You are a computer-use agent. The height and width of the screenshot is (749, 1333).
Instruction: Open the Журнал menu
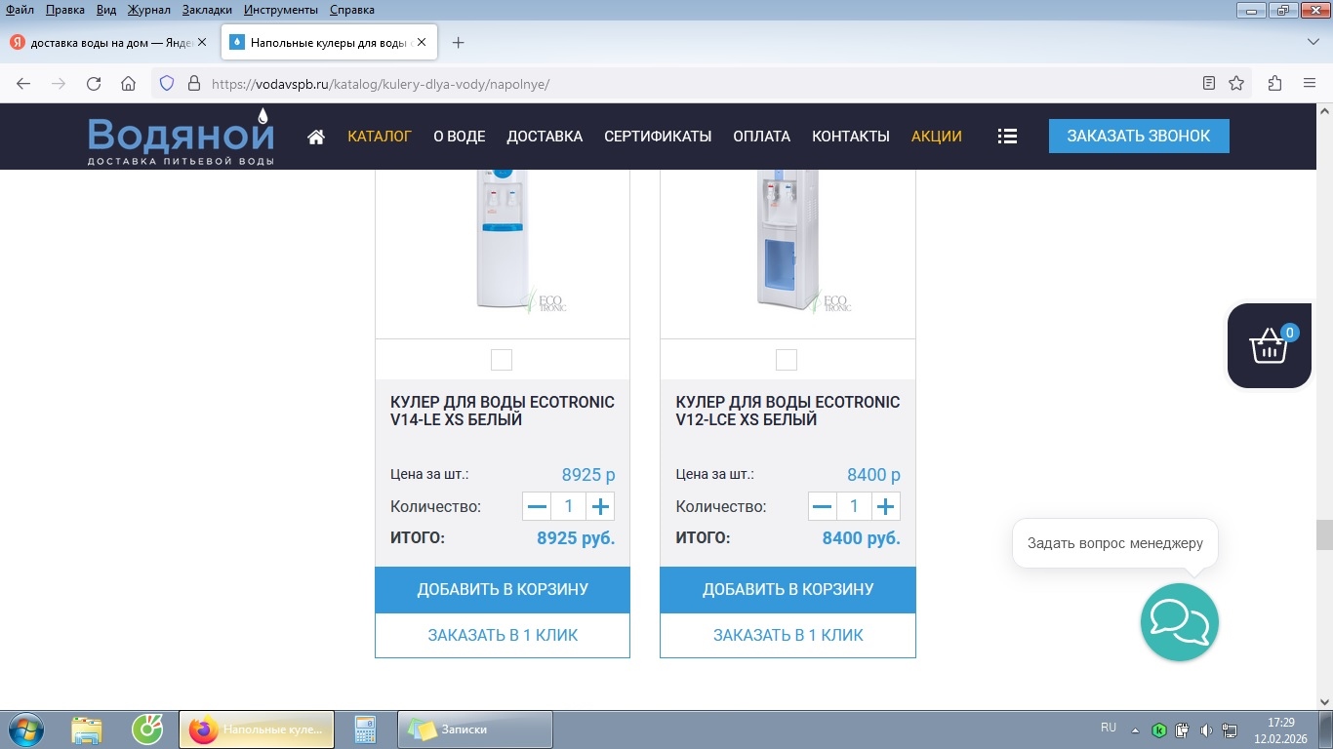(x=149, y=10)
